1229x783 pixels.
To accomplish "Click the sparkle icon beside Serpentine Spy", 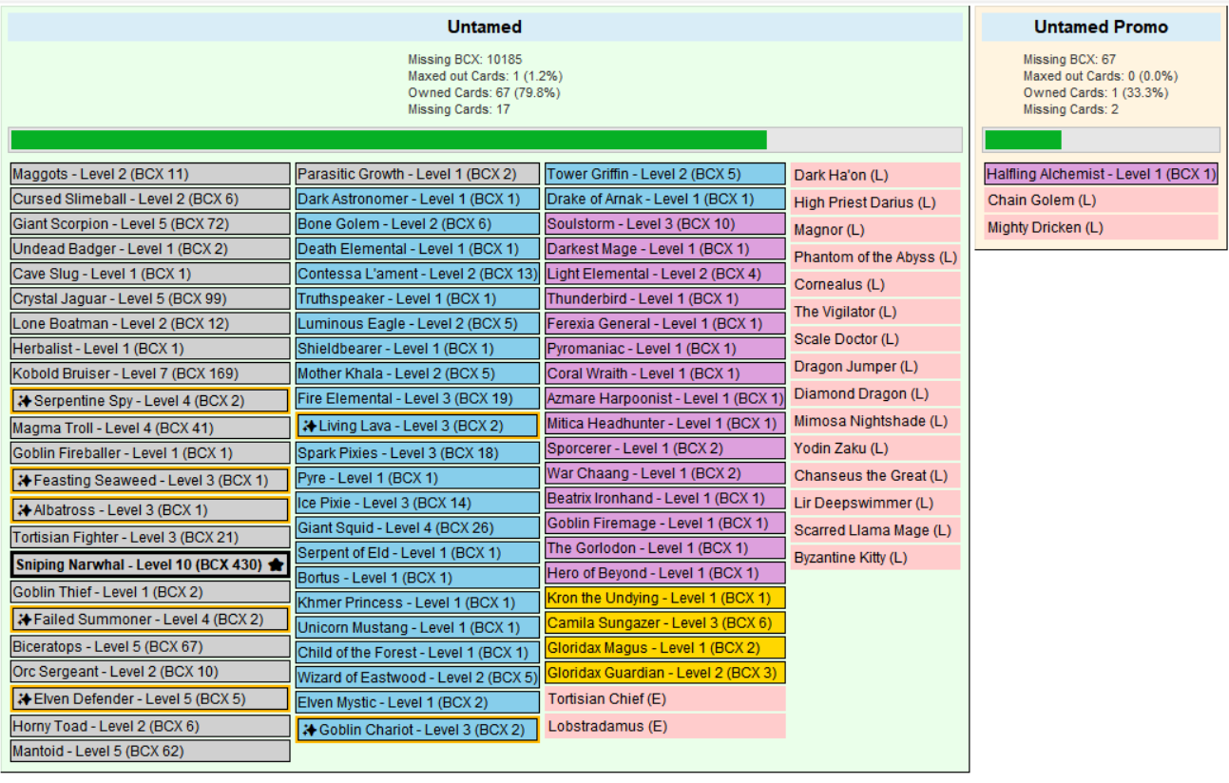I will (x=25, y=401).
